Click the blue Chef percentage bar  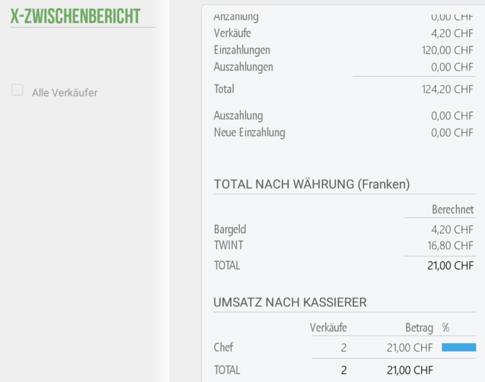tap(458, 347)
